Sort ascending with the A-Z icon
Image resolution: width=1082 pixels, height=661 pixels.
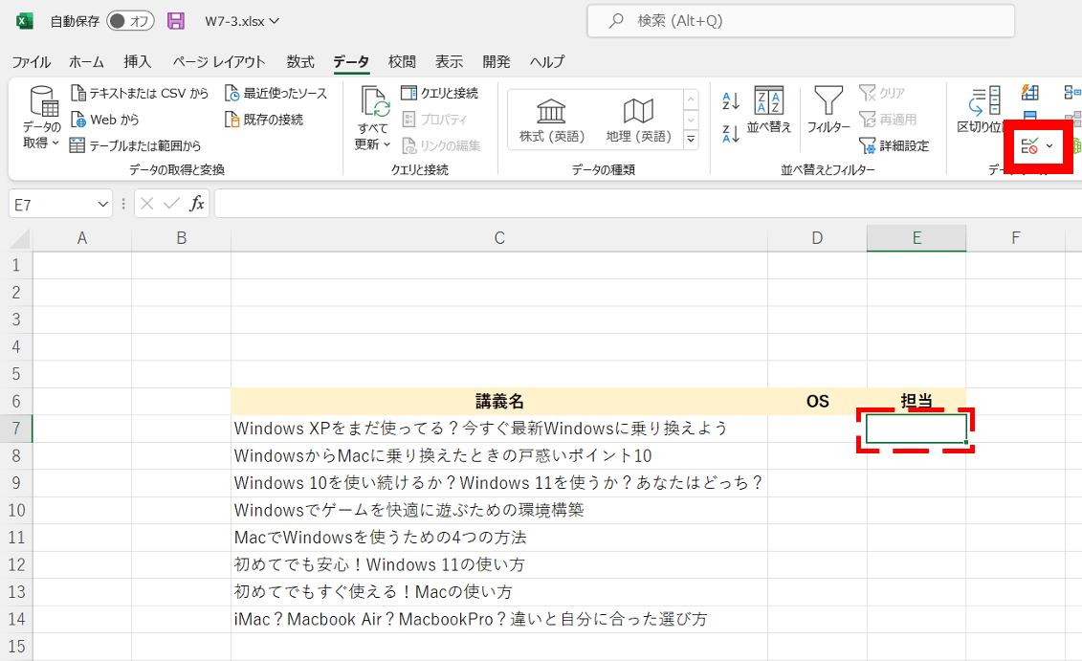click(730, 100)
